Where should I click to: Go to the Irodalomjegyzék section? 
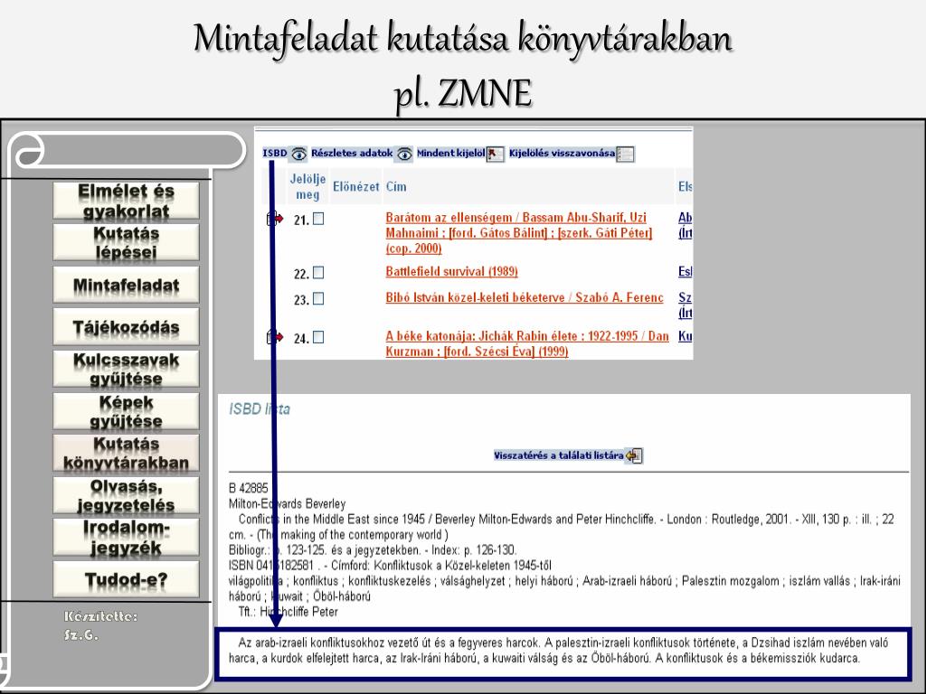coord(126,538)
